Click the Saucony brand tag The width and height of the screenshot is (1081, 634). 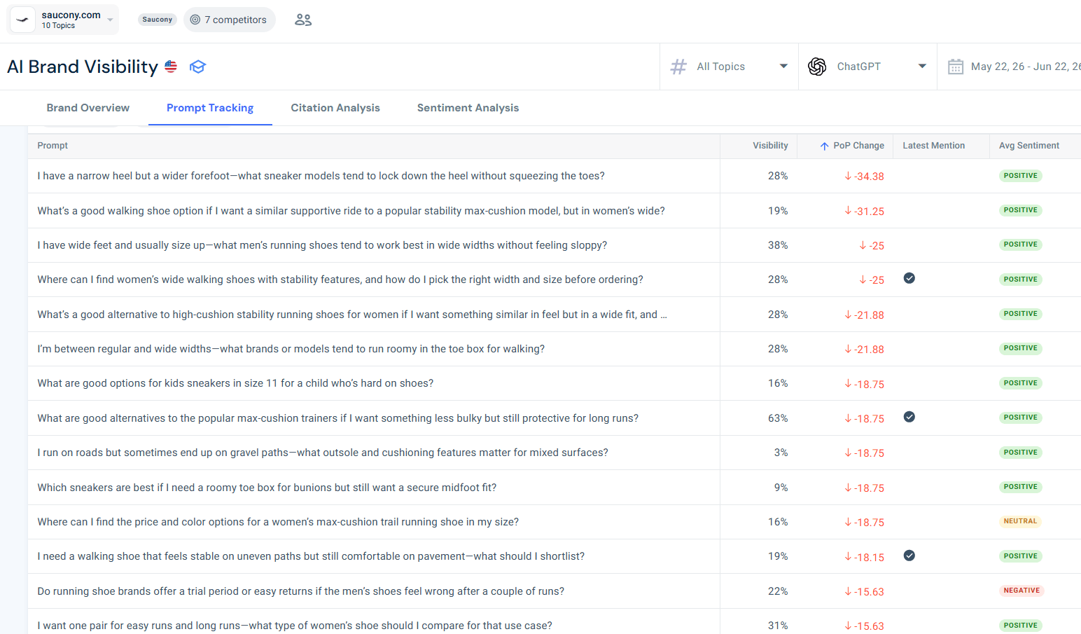point(157,20)
